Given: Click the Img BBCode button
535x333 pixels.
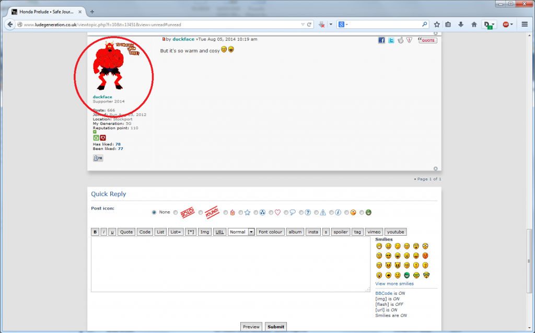Looking at the screenshot, I should click(x=205, y=232).
